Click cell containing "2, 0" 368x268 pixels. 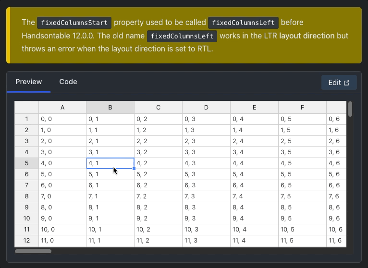point(62,141)
